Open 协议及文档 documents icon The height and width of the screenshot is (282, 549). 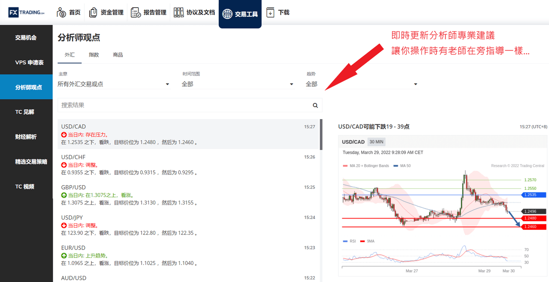tap(178, 12)
